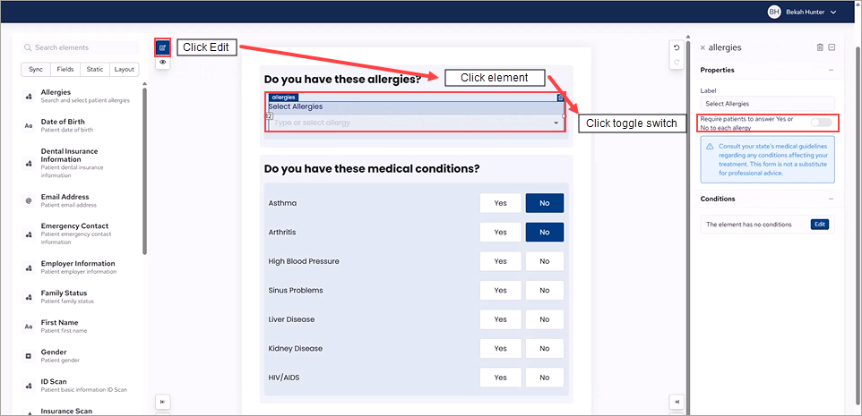The height and width of the screenshot is (416, 862).
Task: Toggle Require patients to answer Yes or No
Action: click(821, 123)
